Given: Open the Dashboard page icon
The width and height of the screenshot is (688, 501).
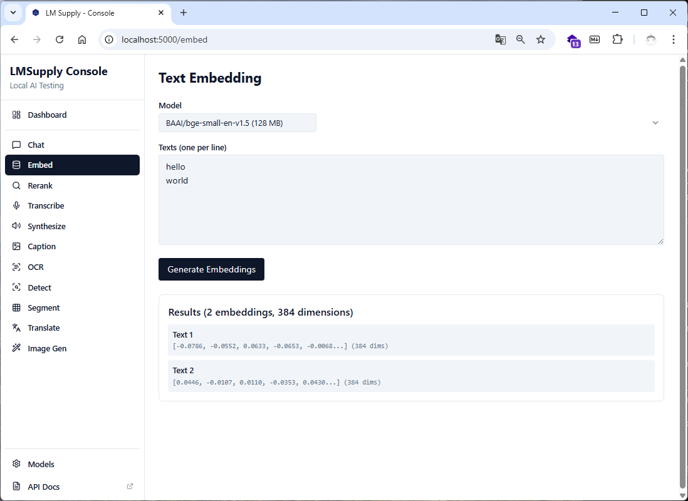Looking at the screenshot, I should click(16, 115).
